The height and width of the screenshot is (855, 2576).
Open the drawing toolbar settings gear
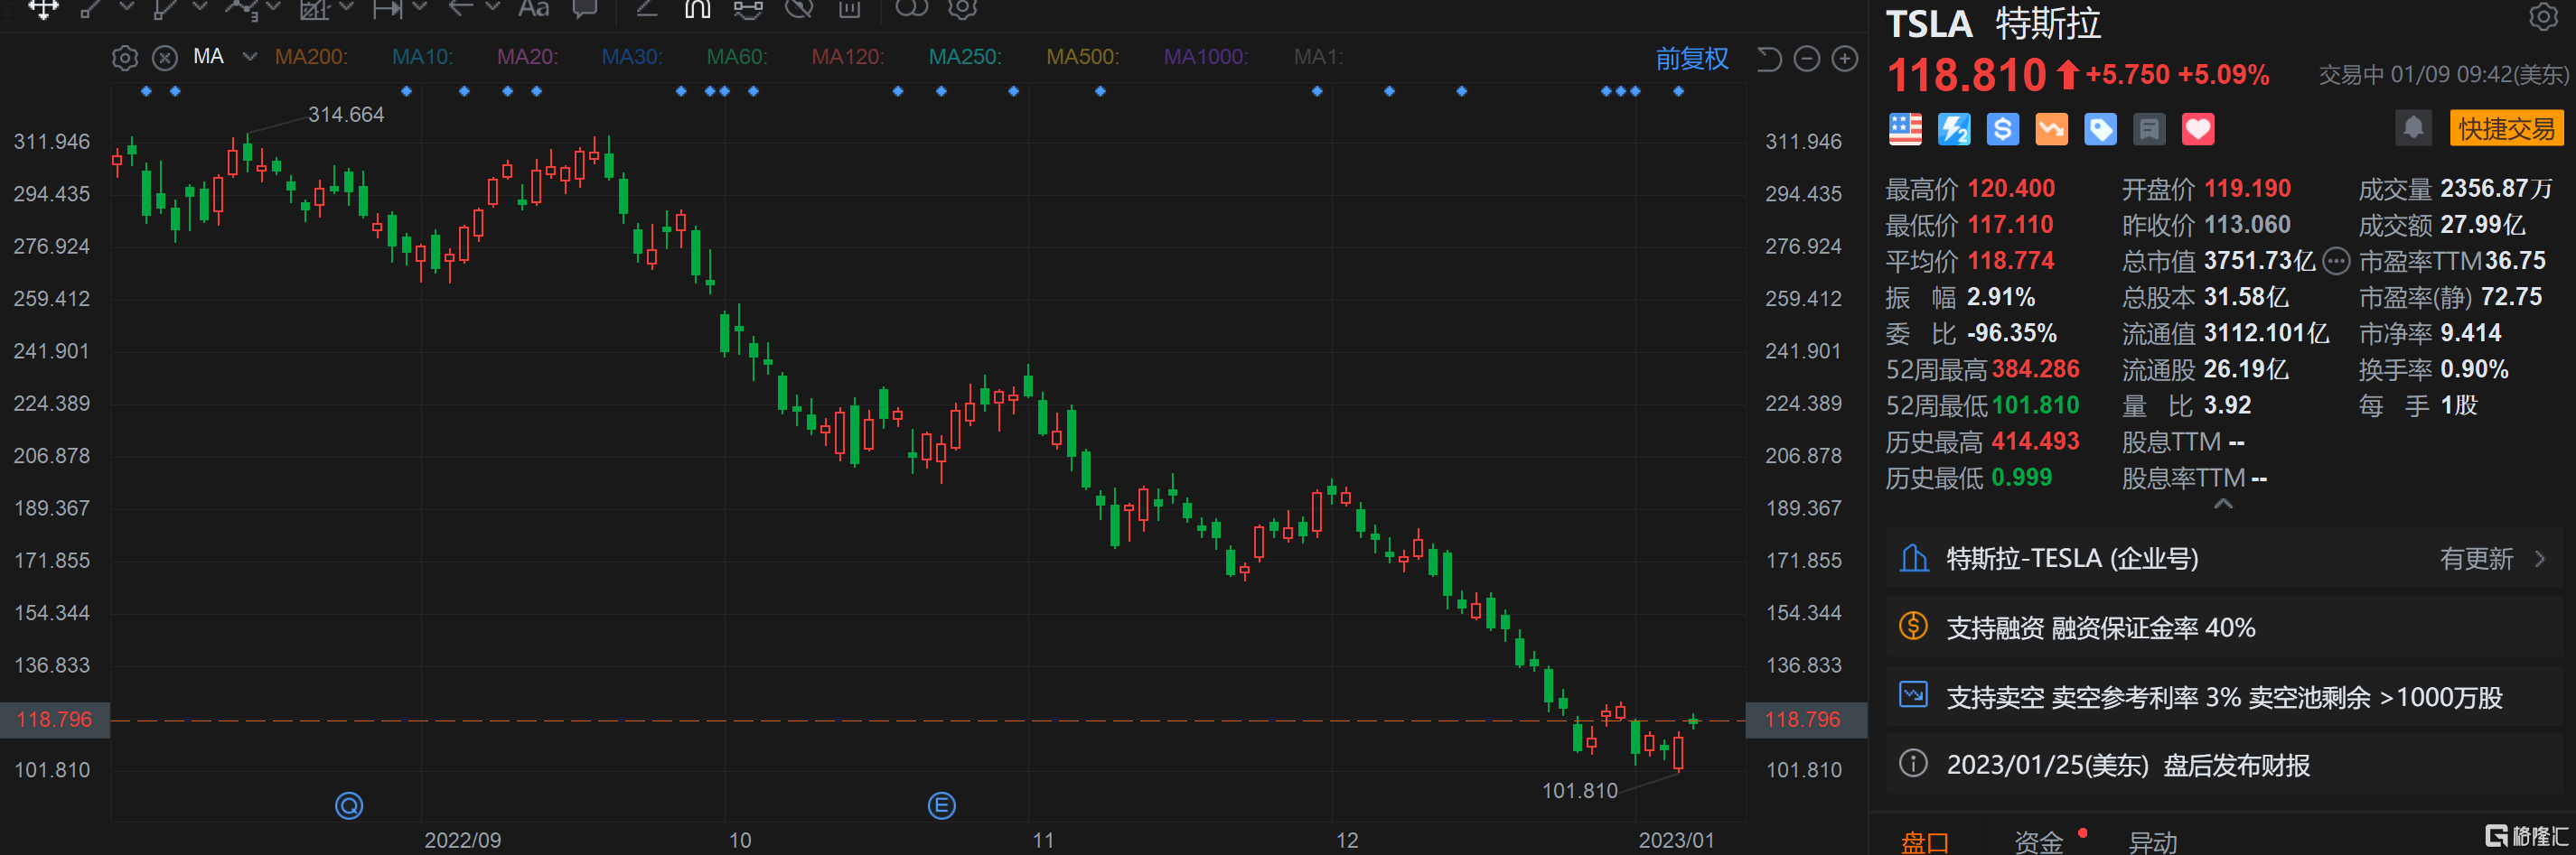(962, 8)
